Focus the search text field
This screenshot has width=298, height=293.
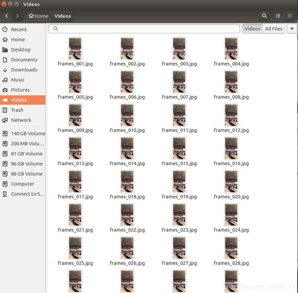pos(144,29)
